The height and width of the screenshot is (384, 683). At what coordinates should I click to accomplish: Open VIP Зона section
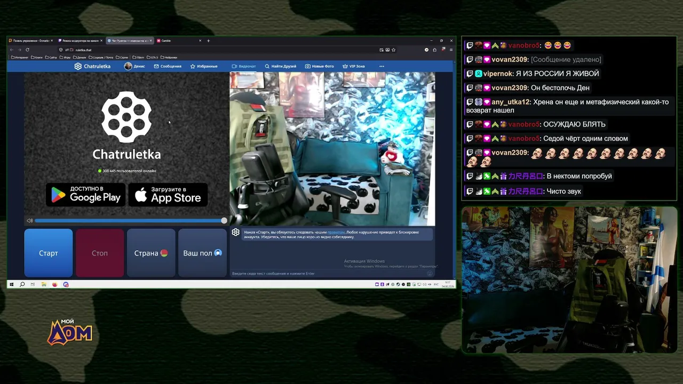354,66
